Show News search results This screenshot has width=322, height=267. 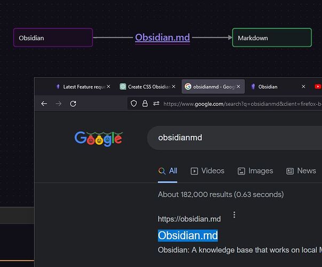pos(301,171)
